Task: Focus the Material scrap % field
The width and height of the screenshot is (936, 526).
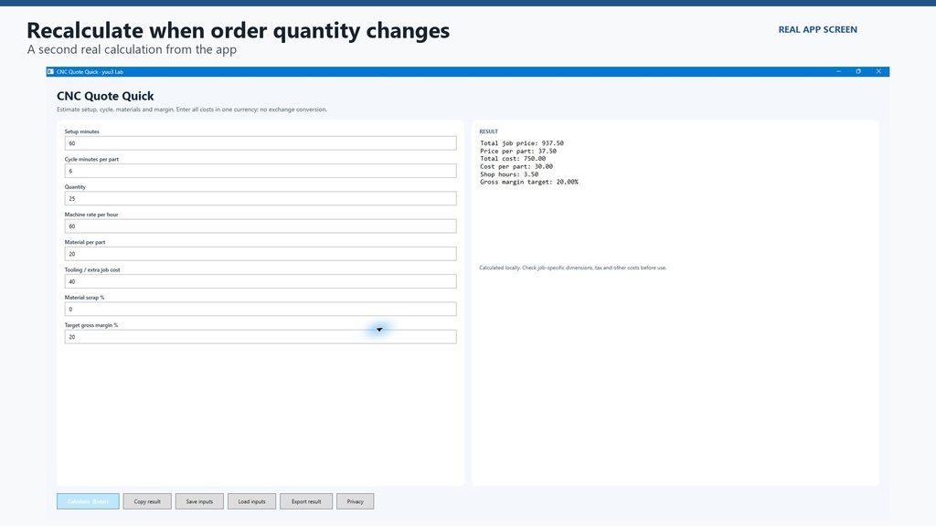Action: (261, 309)
